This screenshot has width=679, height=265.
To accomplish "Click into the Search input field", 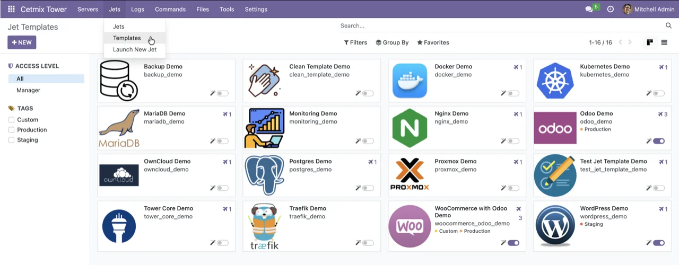I will (499, 25).
